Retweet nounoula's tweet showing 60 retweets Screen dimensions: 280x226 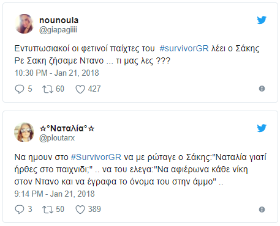tap(48, 89)
